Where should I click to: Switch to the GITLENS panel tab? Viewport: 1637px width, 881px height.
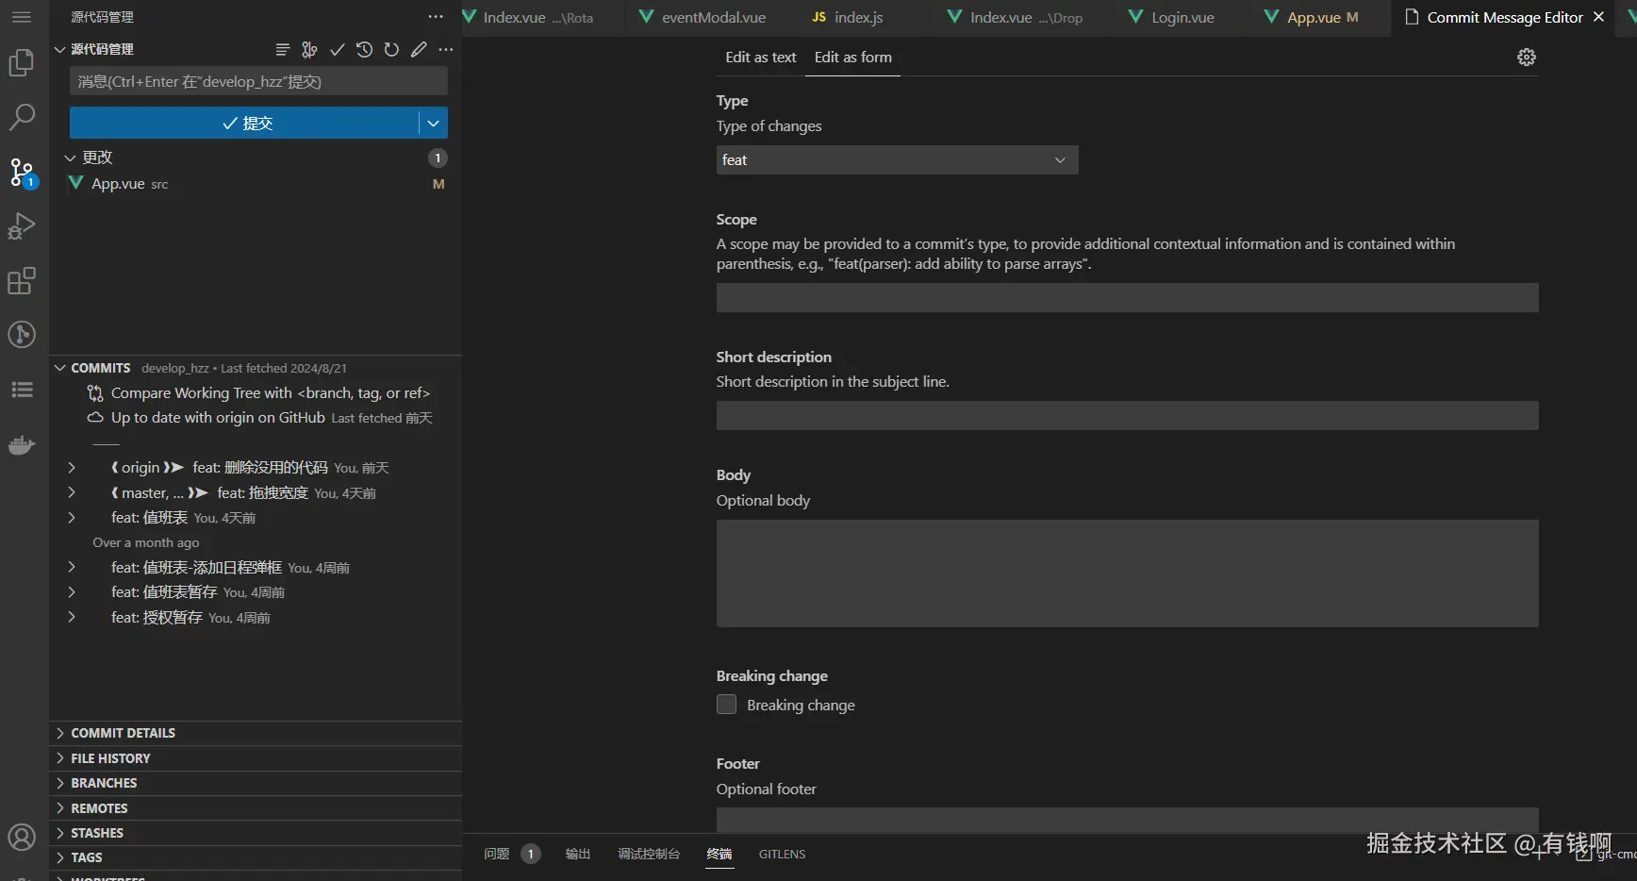coord(783,854)
